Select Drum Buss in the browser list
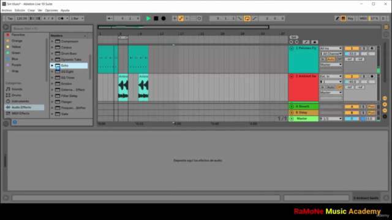The width and height of the screenshot is (392, 220). tap(69, 53)
